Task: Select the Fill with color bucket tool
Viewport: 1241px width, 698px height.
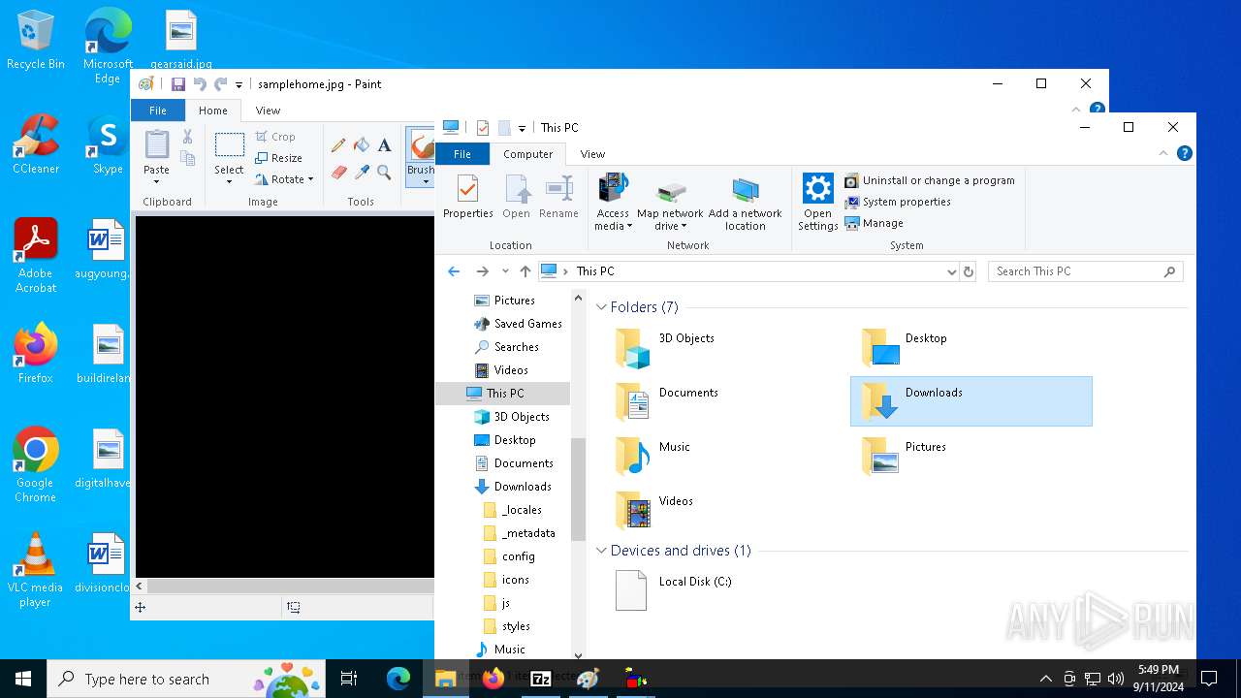Action: 362,145
